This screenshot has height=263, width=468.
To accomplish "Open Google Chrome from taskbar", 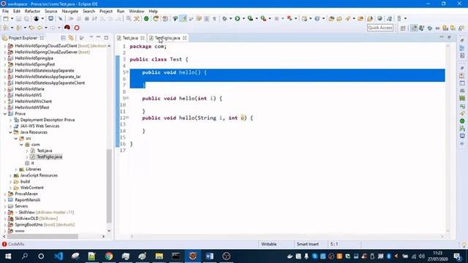I will click(109, 256).
